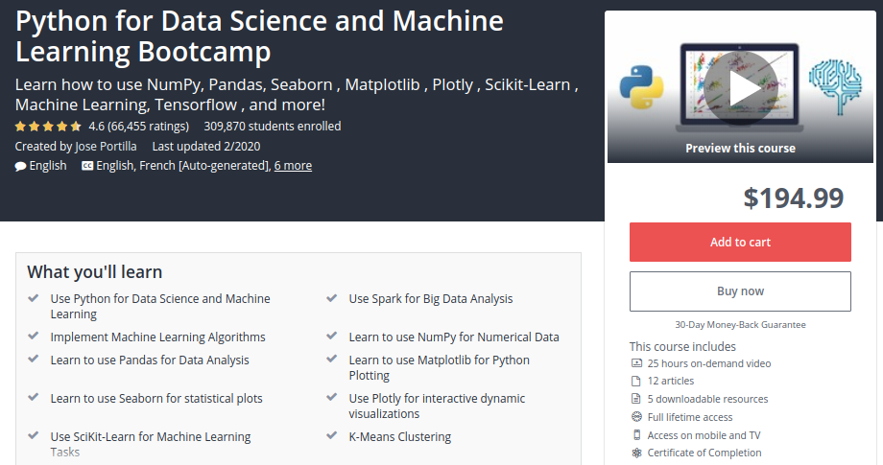Click the laptop thumbnail in course preview
The height and width of the screenshot is (465, 883).
pyautogui.click(x=740, y=87)
